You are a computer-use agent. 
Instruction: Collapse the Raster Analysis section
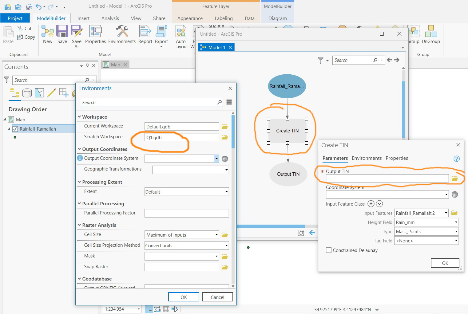(x=79, y=225)
